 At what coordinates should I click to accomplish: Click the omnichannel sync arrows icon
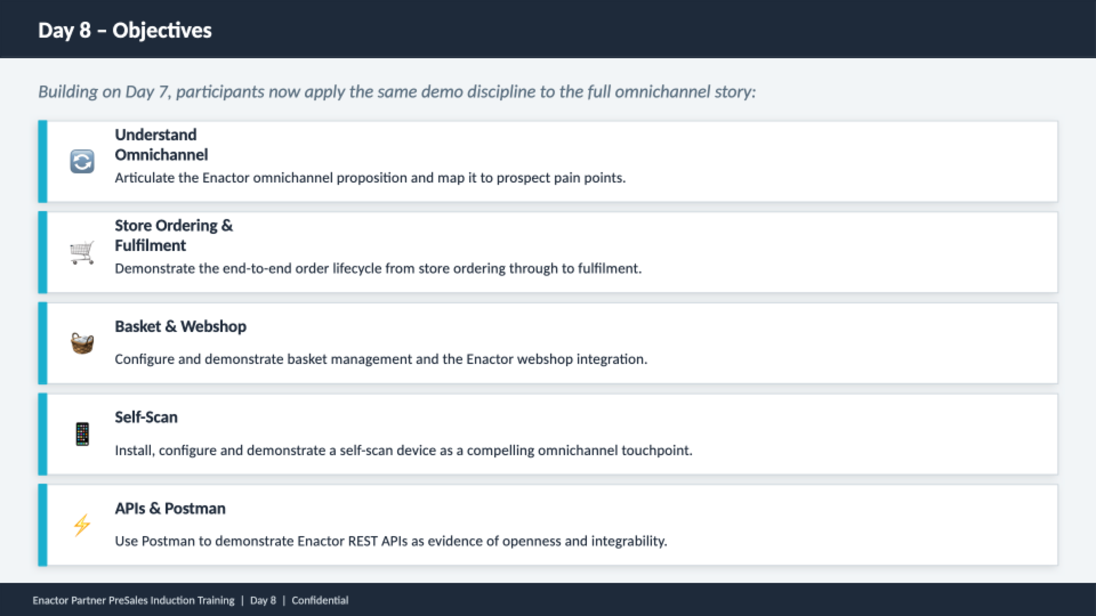82,161
